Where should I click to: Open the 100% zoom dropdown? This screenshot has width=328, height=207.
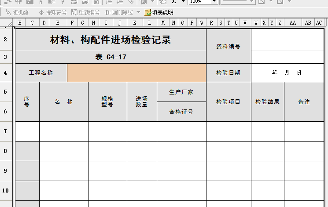coord(214,2)
